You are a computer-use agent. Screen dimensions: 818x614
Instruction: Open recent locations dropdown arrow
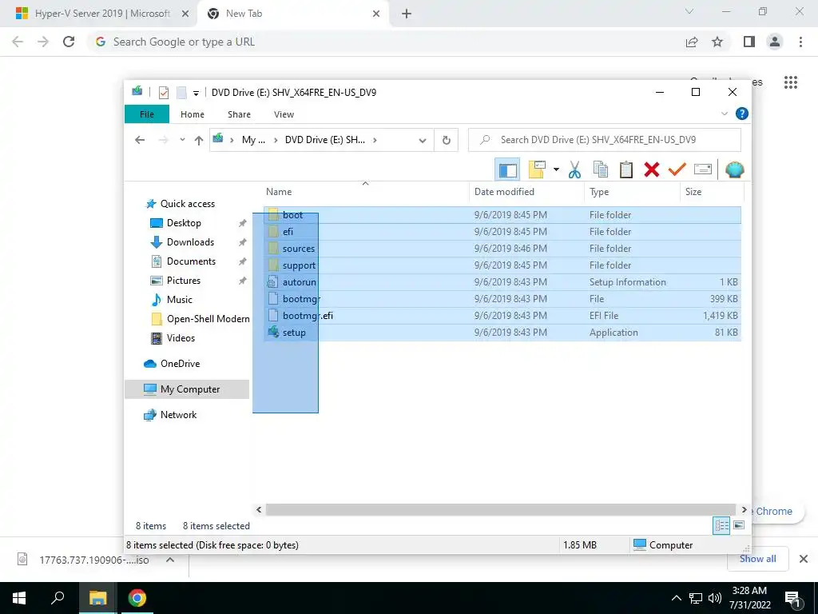[182, 140]
